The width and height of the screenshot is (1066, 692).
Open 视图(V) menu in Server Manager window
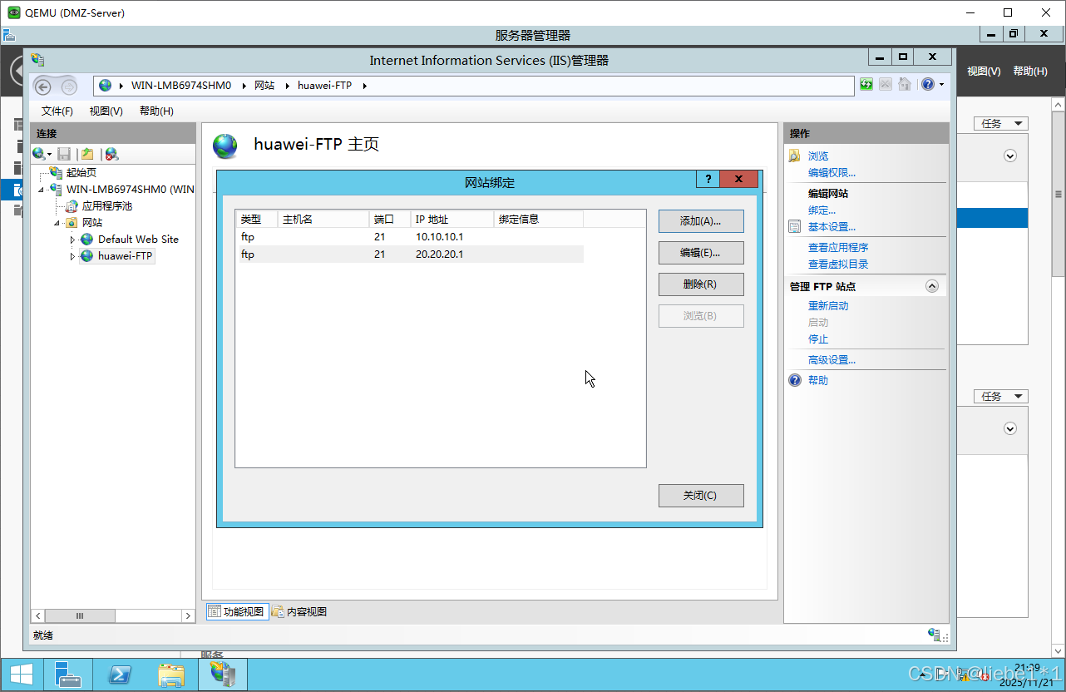click(984, 72)
